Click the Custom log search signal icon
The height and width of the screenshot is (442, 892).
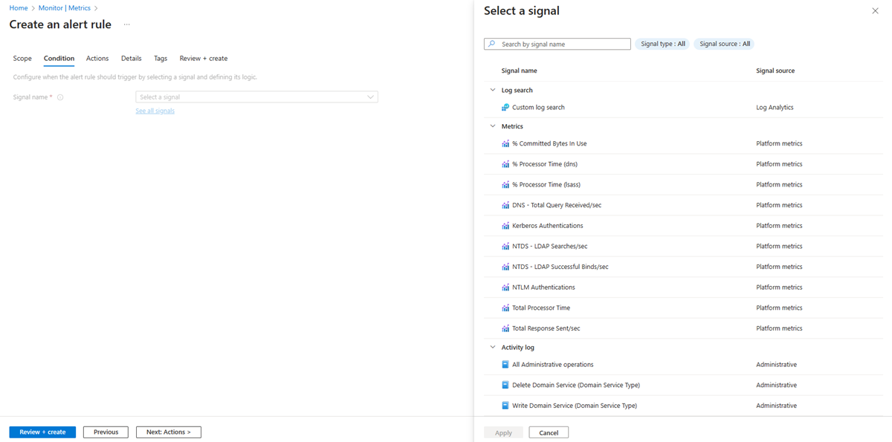pos(505,108)
